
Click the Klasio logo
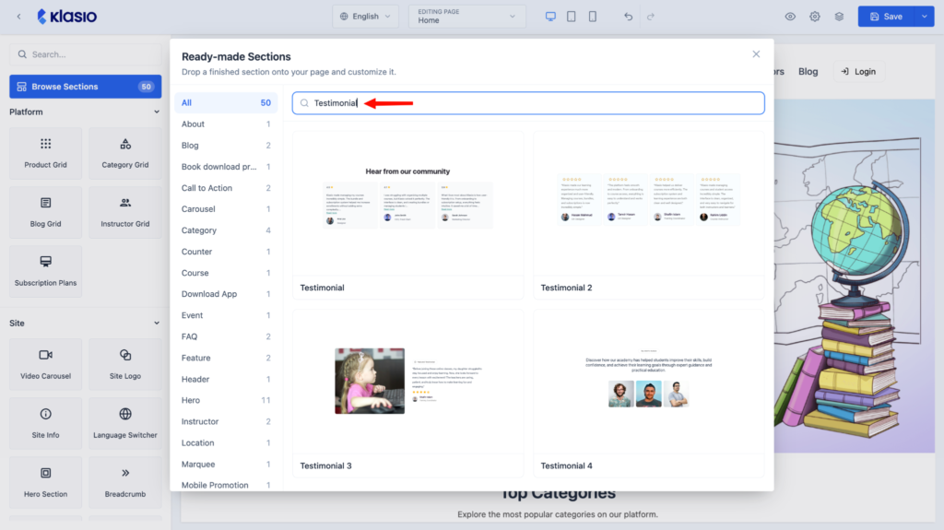click(x=66, y=17)
